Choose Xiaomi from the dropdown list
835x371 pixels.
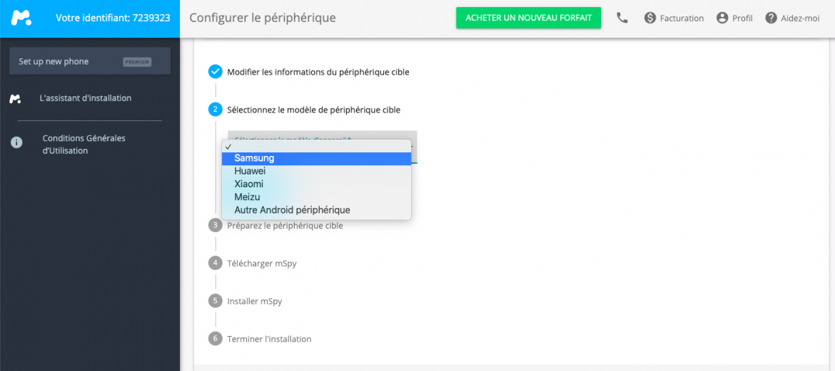317,184
